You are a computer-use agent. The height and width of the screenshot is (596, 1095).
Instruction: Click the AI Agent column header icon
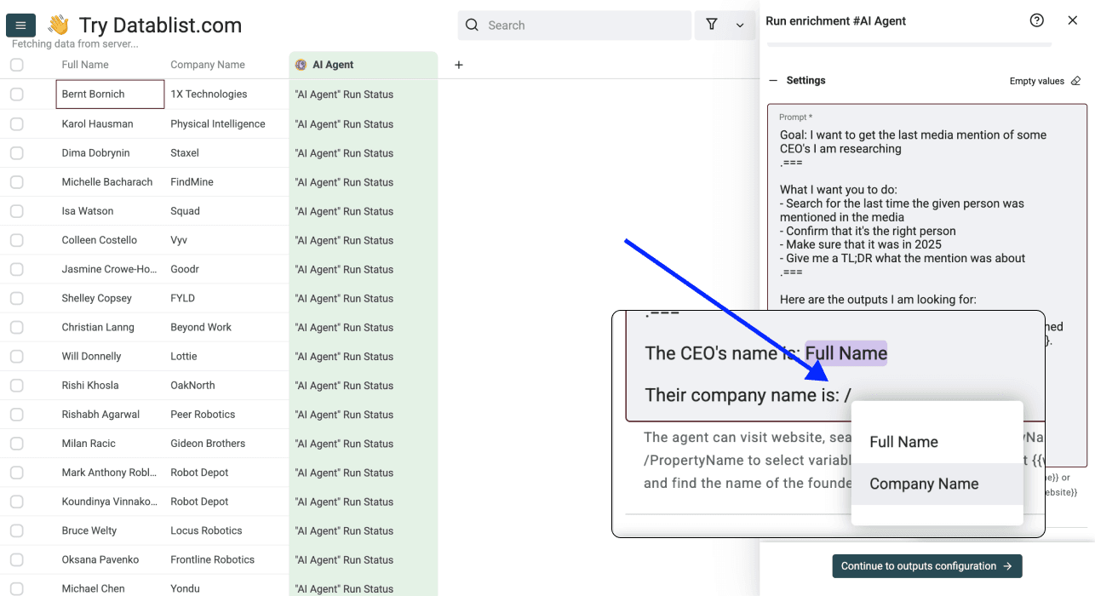(300, 64)
